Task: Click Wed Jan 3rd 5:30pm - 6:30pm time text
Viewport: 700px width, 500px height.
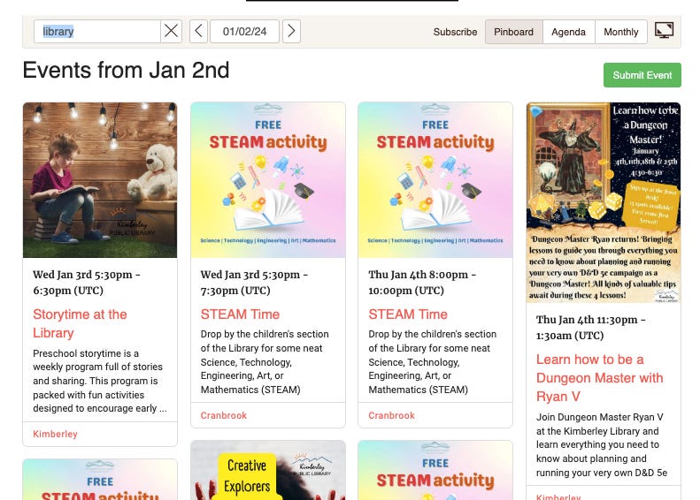Action: click(87, 283)
